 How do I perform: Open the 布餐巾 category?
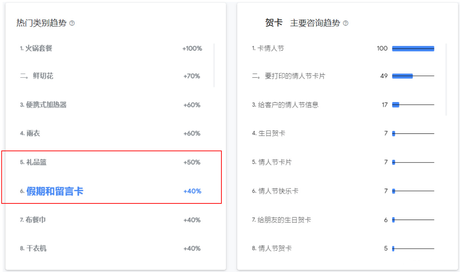(36, 220)
